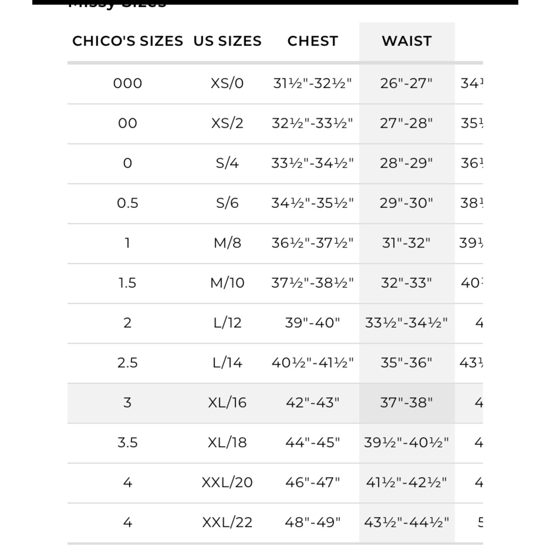Click Chico's size 0.5 cell
Screen dimensions: 550x550
click(x=128, y=204)
